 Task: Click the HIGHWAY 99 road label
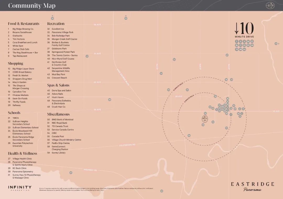click(90, 170)
